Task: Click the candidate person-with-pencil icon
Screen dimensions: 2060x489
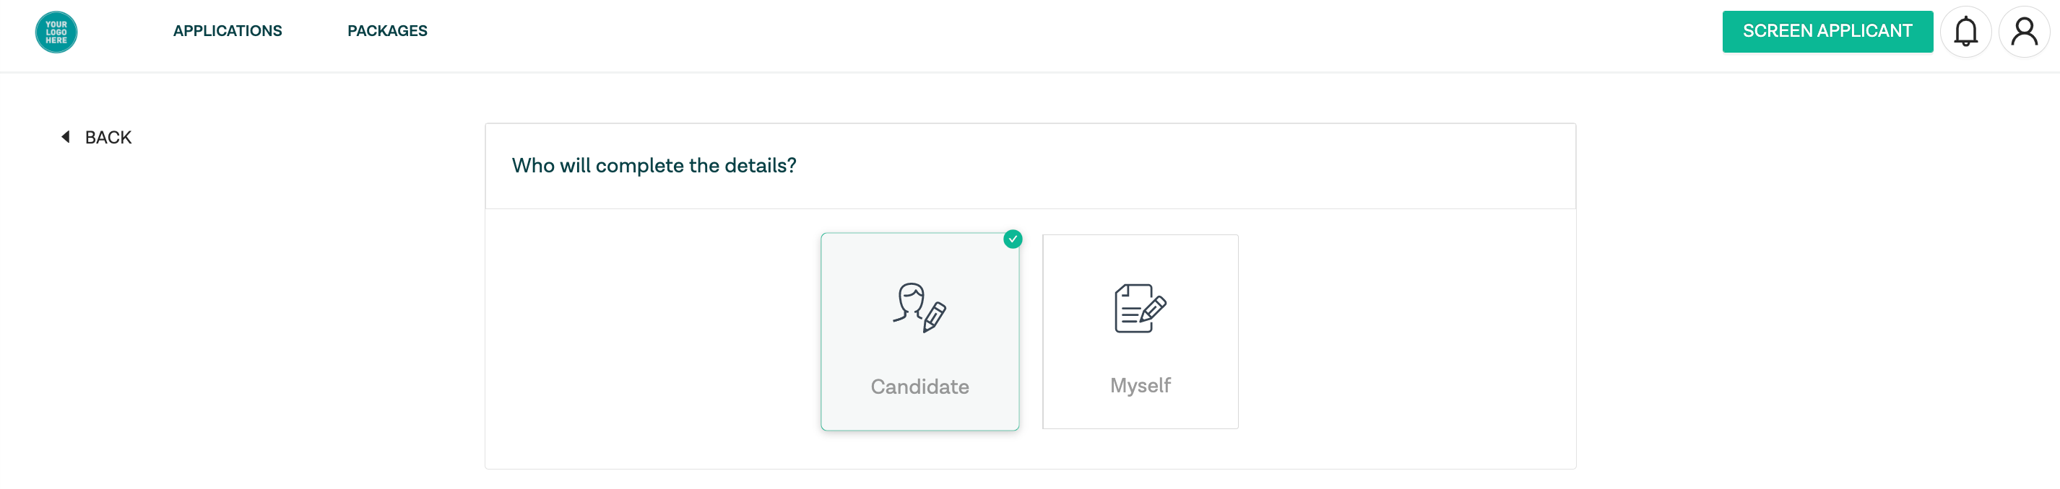Action: point(919,308)
